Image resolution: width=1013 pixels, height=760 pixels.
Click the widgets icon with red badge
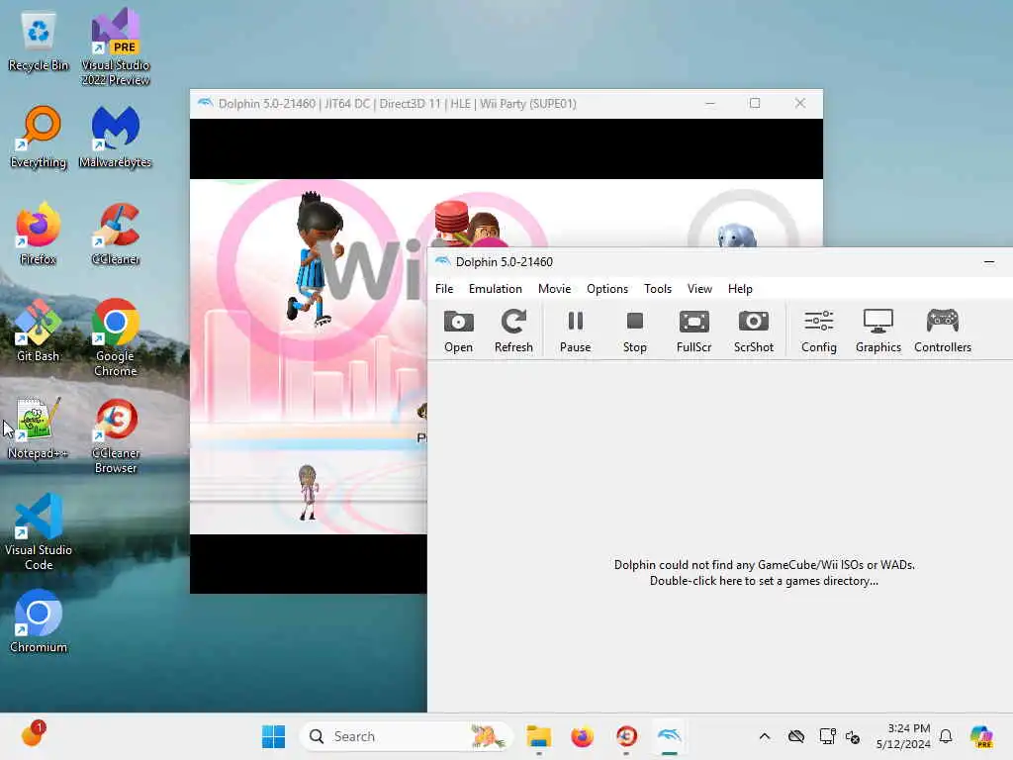33,734
